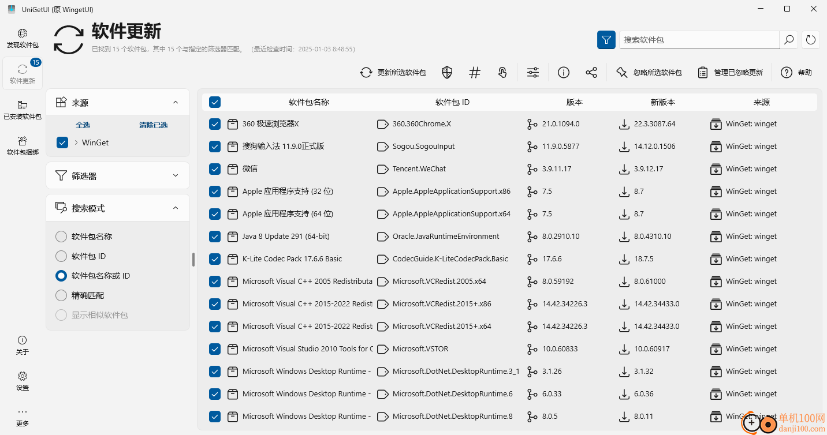The image size is (827, 435).
Task: Collapse the 来源 panel
Action: click(x=176, y=103)
